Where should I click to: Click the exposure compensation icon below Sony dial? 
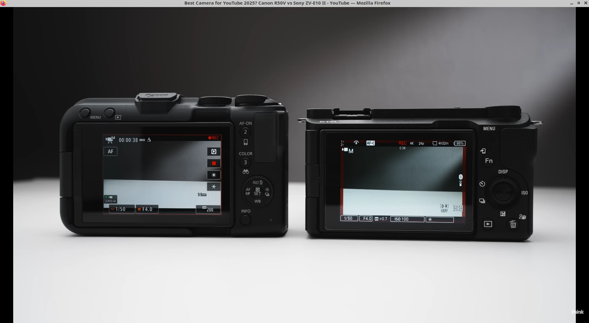(x=503, y=214)
